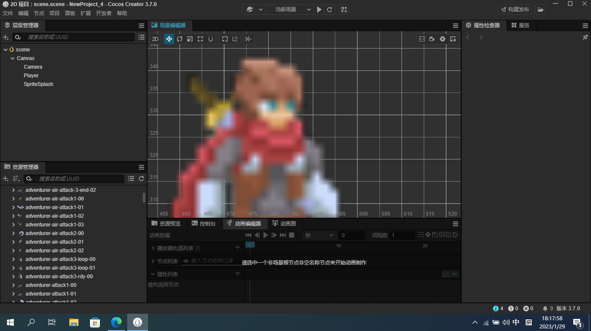Toggle the snap magnet tool
This screenshot has width=591, height=331.
pyautogui.click(x=211, y=39)
